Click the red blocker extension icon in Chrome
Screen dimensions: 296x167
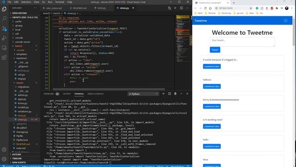pos(272,8)
